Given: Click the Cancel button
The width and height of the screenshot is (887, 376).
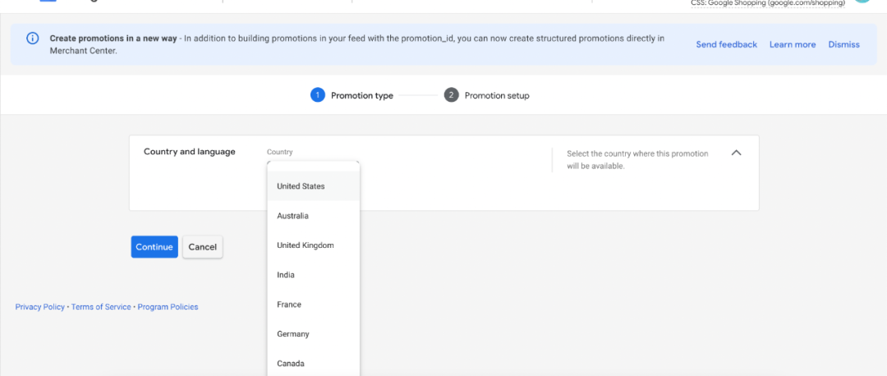Looking at the screenshot, I should (202, 247).
